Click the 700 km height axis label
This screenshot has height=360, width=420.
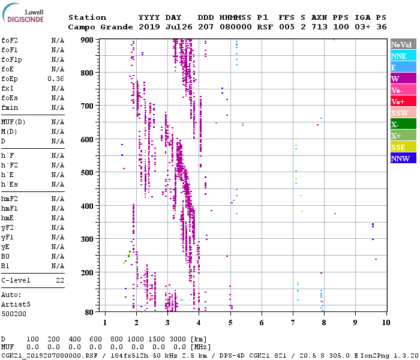(87, 106)
